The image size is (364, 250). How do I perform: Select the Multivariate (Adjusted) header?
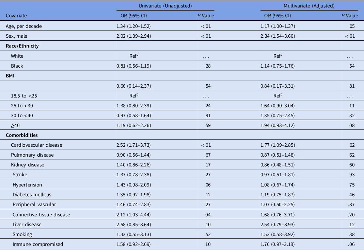[309, 6]
